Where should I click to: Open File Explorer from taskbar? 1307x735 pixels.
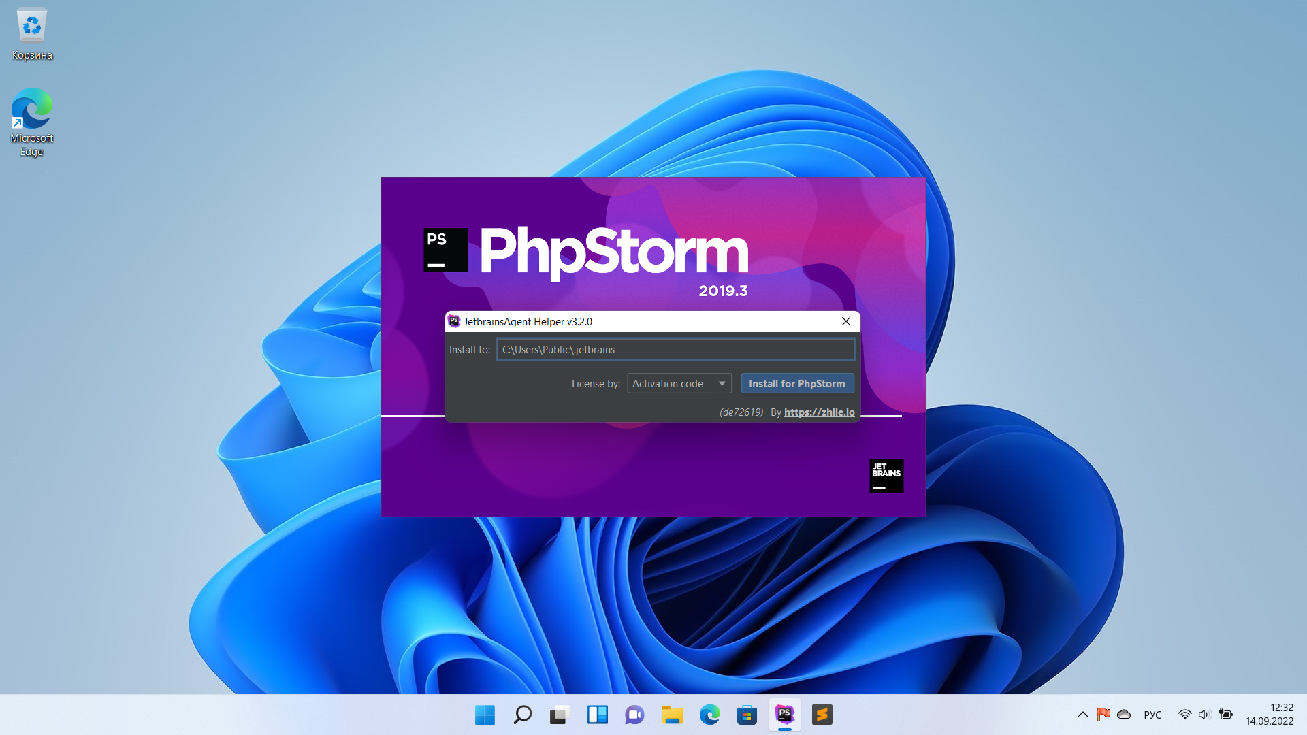[x=672, y=715]
